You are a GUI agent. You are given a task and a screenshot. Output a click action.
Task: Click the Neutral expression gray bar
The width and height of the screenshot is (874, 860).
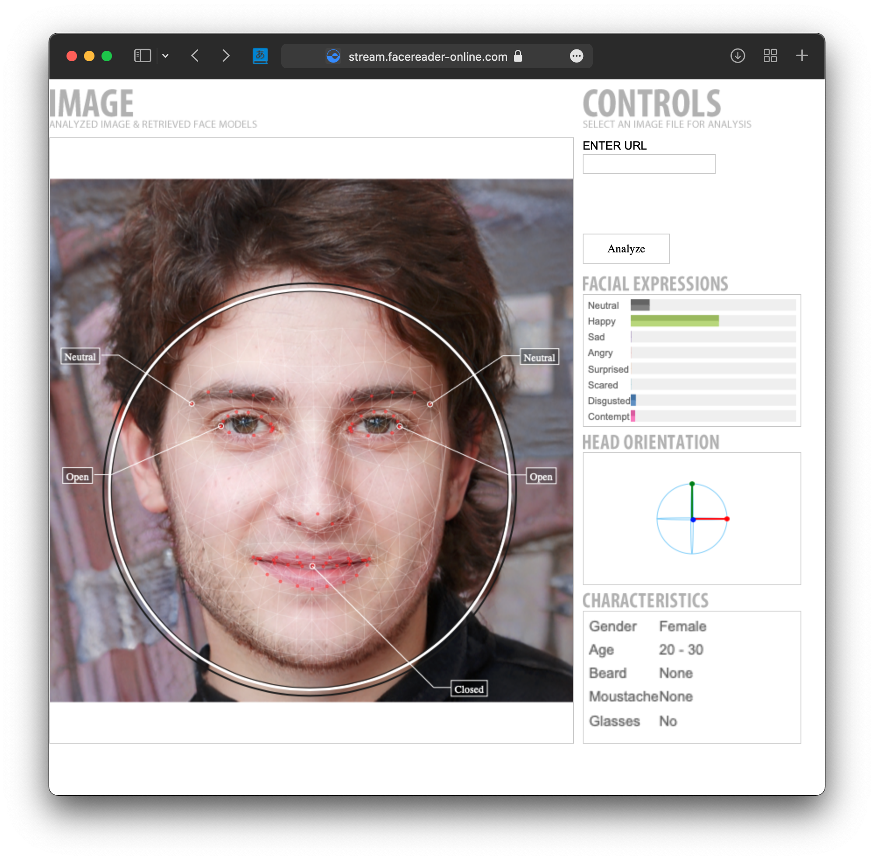[x=640, y=305]
